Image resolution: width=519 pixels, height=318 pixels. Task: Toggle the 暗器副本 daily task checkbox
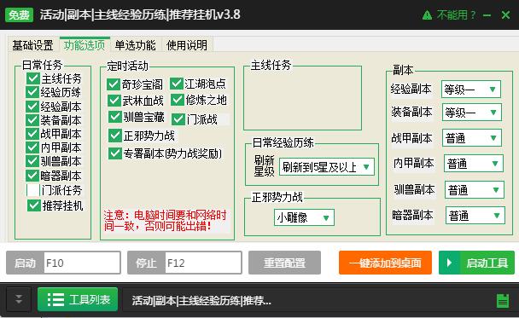tap(32, 176)
